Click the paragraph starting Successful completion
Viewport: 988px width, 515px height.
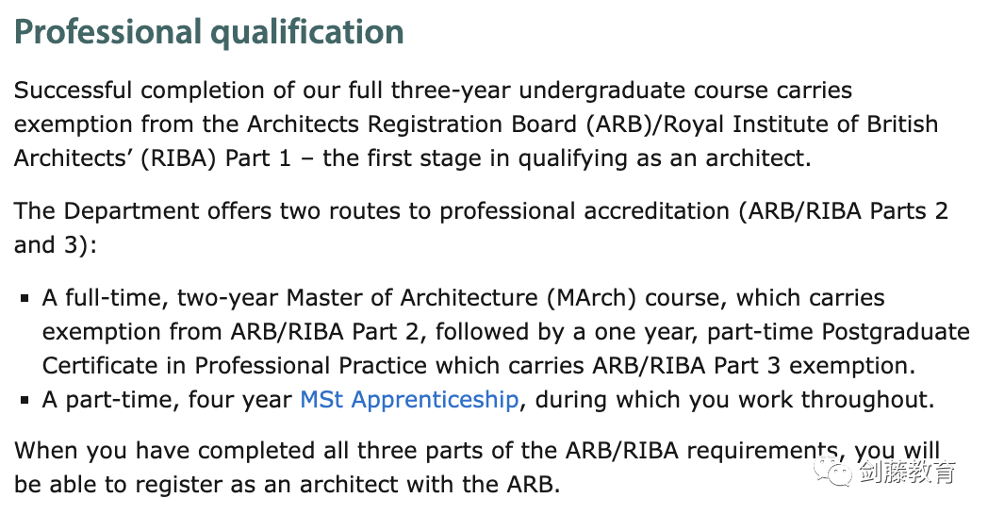pos(476,125)
